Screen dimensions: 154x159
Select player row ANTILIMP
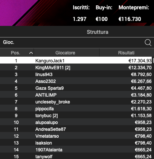pos(76,95)
